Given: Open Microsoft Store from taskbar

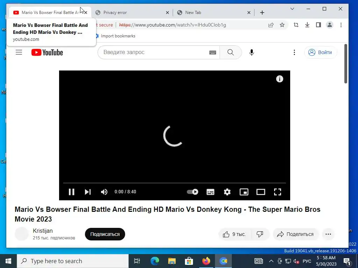Looking at the screenshot, I should click(x=189, y=261).
